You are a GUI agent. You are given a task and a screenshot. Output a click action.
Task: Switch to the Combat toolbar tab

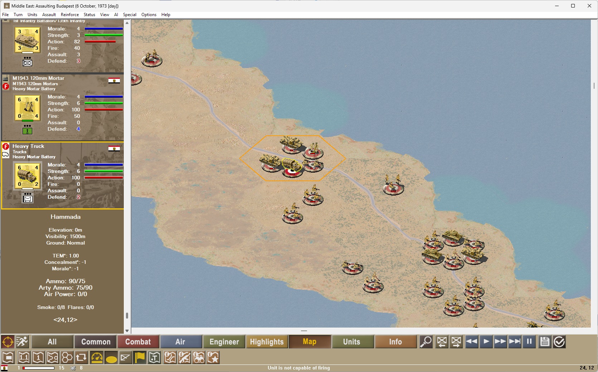(138, 342)
